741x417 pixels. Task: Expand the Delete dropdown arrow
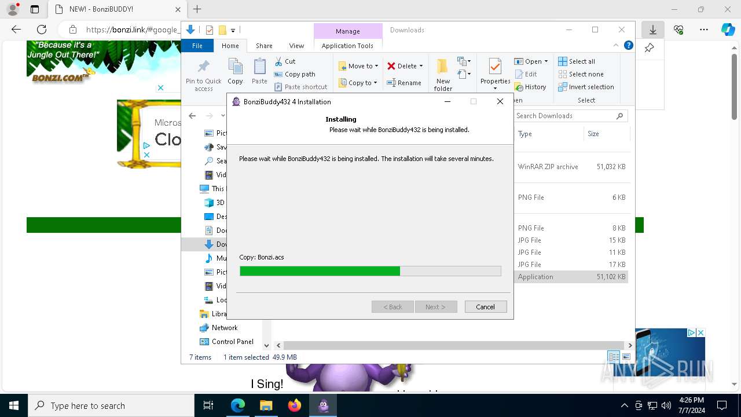point(421,66)
